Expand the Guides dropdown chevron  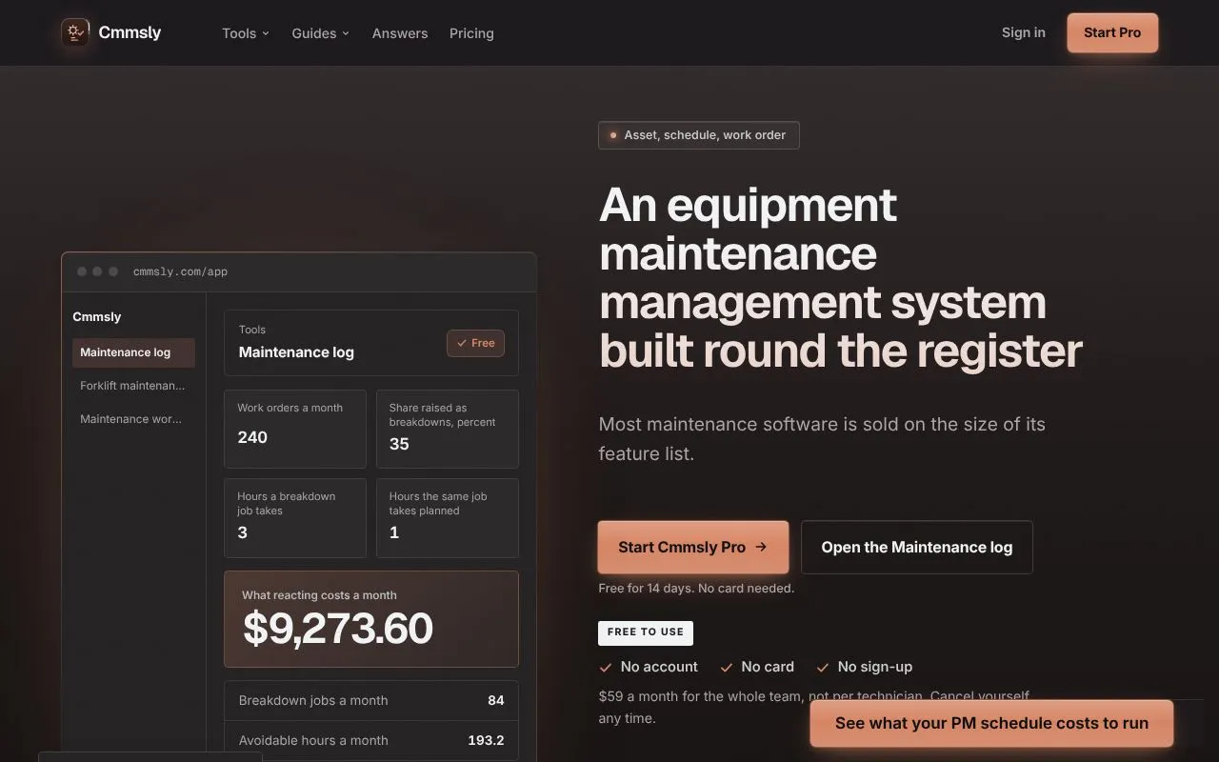(x=346, y=33)
